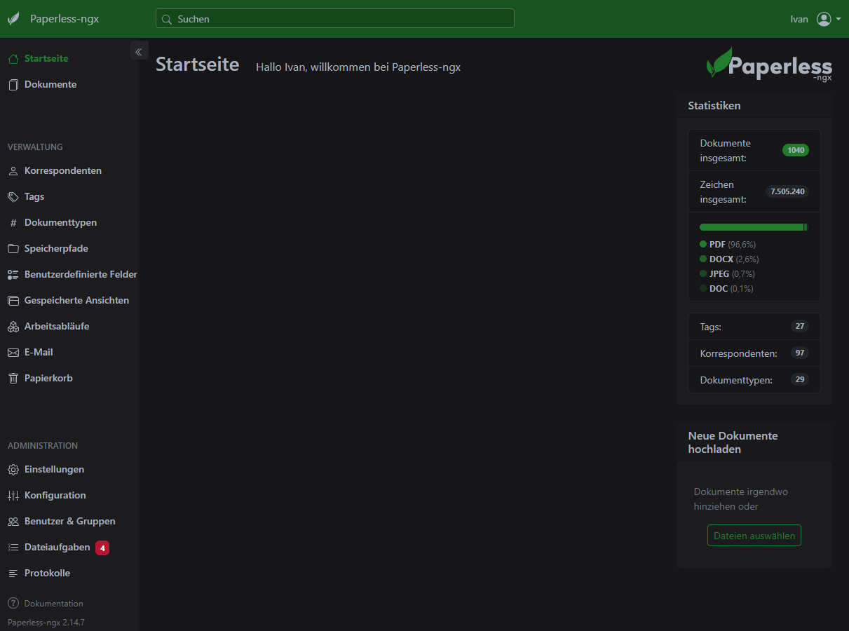This screenshot has width=849, height=631.
Task: Open the Ivan user account dropdown
Action: (x=799, y=19)
